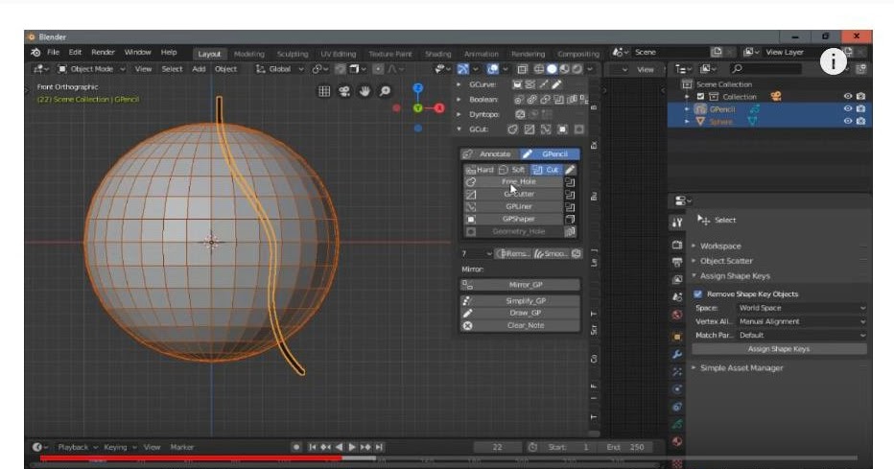Switch to solid viewport shading
This screenshot has width=894, height=469.
552,69
